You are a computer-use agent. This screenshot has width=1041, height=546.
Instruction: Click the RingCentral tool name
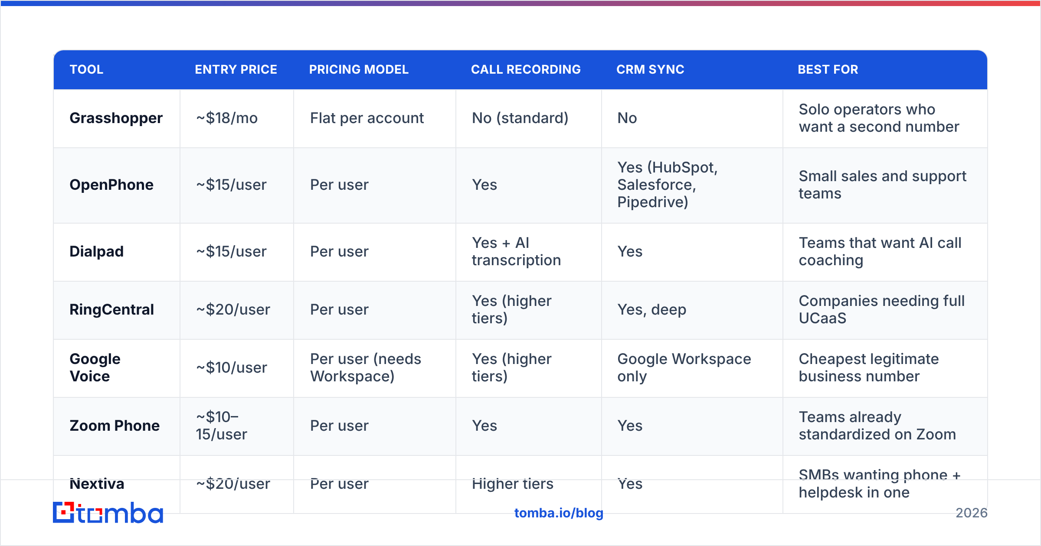click(112, 310)
